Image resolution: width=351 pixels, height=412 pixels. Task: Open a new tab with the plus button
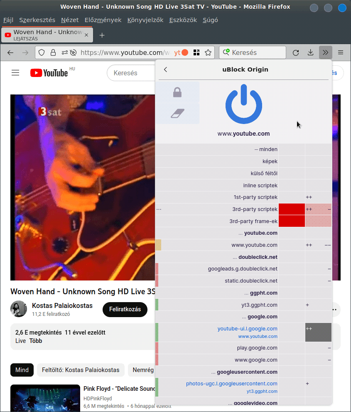click(102, 35)
